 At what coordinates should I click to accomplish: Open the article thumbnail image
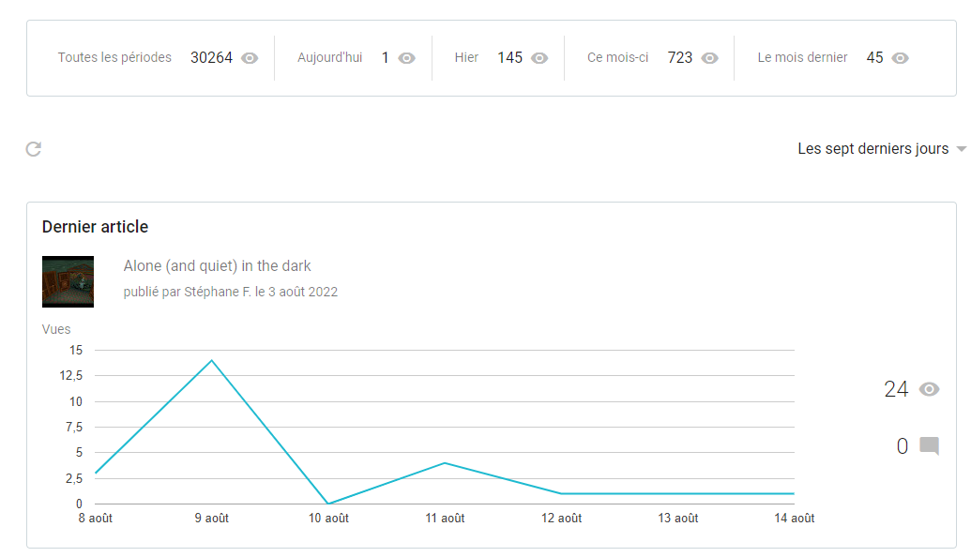click(x=68, y=281)
